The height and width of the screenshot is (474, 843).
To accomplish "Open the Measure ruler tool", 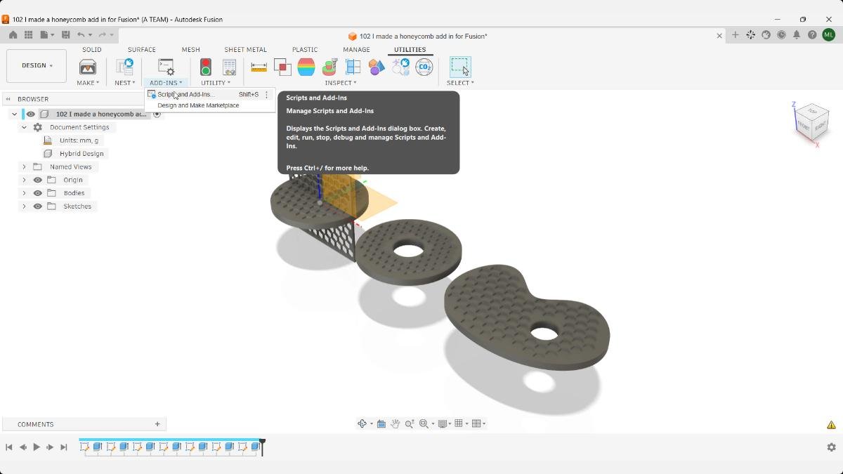I will (259, 67).
